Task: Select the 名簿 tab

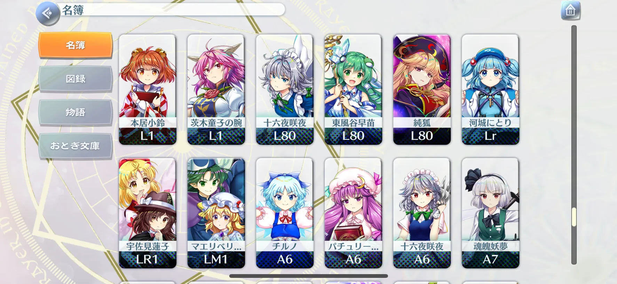Action: 76,45
